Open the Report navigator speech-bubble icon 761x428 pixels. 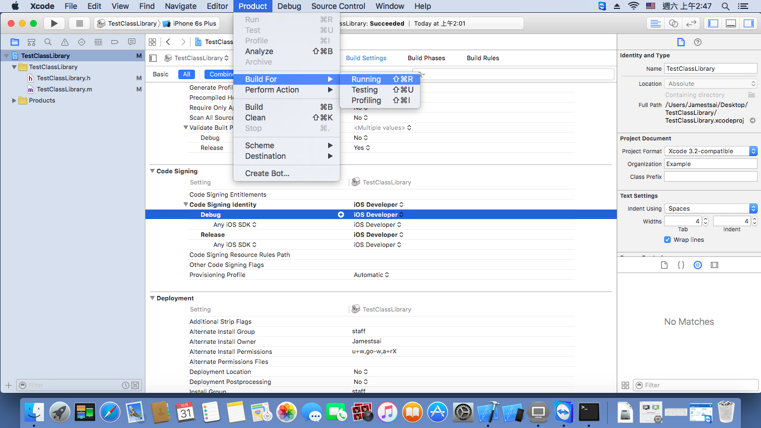(131, 42)
